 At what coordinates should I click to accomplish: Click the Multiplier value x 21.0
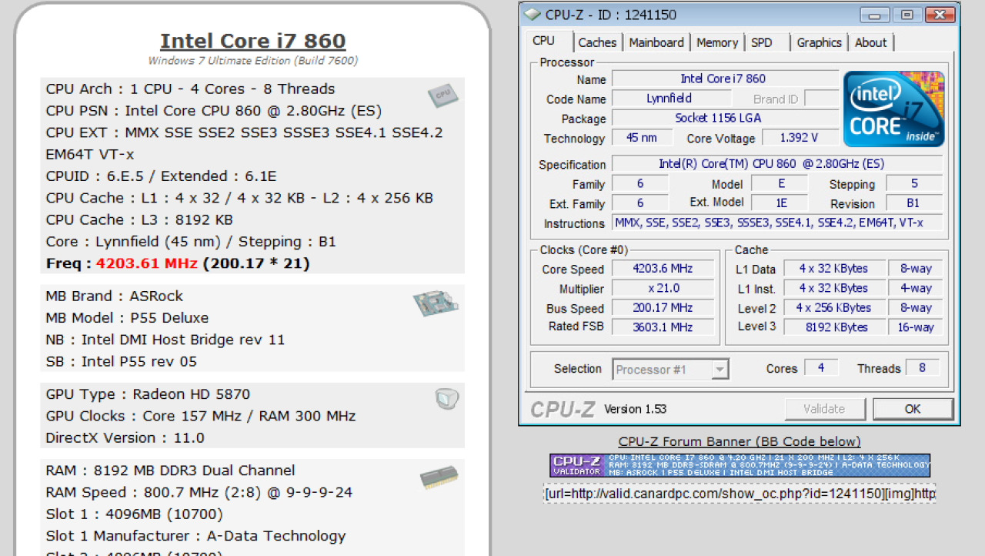click(663, 288)
